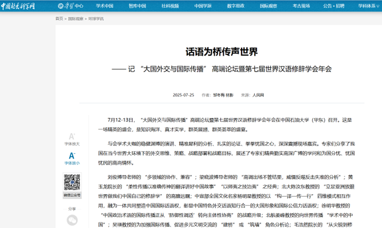This screenshot has width=382, height=228.
Task: Open the 中国学派 section
Action: point(203,7)
